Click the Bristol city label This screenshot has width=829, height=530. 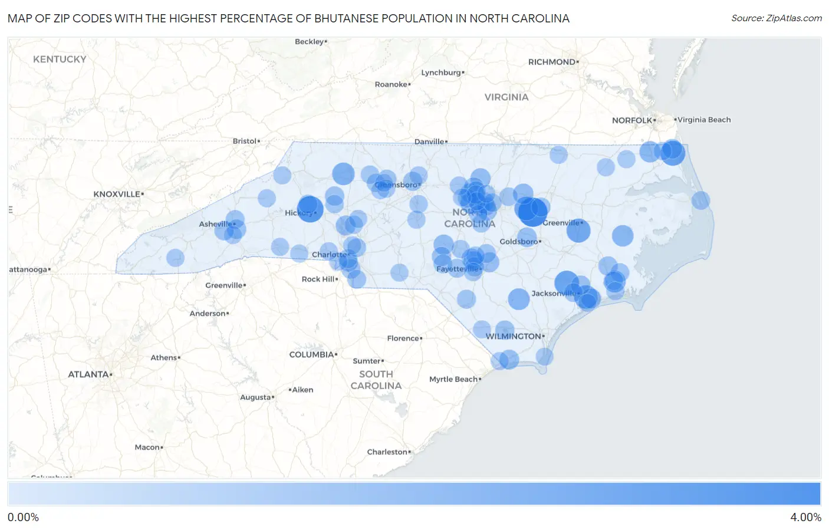coord(245,141)
